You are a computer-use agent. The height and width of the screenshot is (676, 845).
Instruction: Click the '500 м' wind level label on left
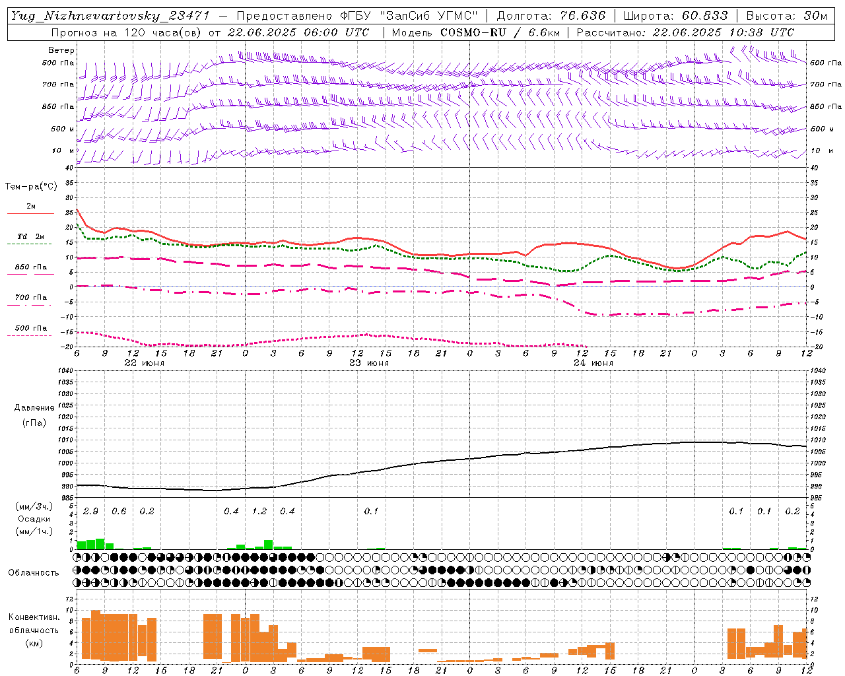[63, 129]
